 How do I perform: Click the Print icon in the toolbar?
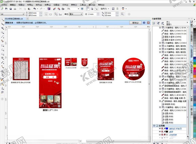15,9
